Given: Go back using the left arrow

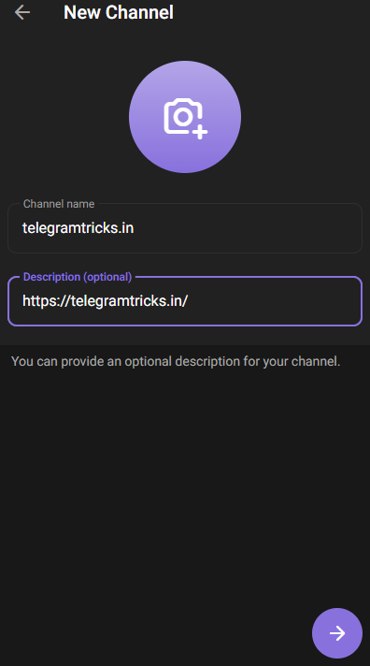Looking at the screenshot, I should point(22,12).
